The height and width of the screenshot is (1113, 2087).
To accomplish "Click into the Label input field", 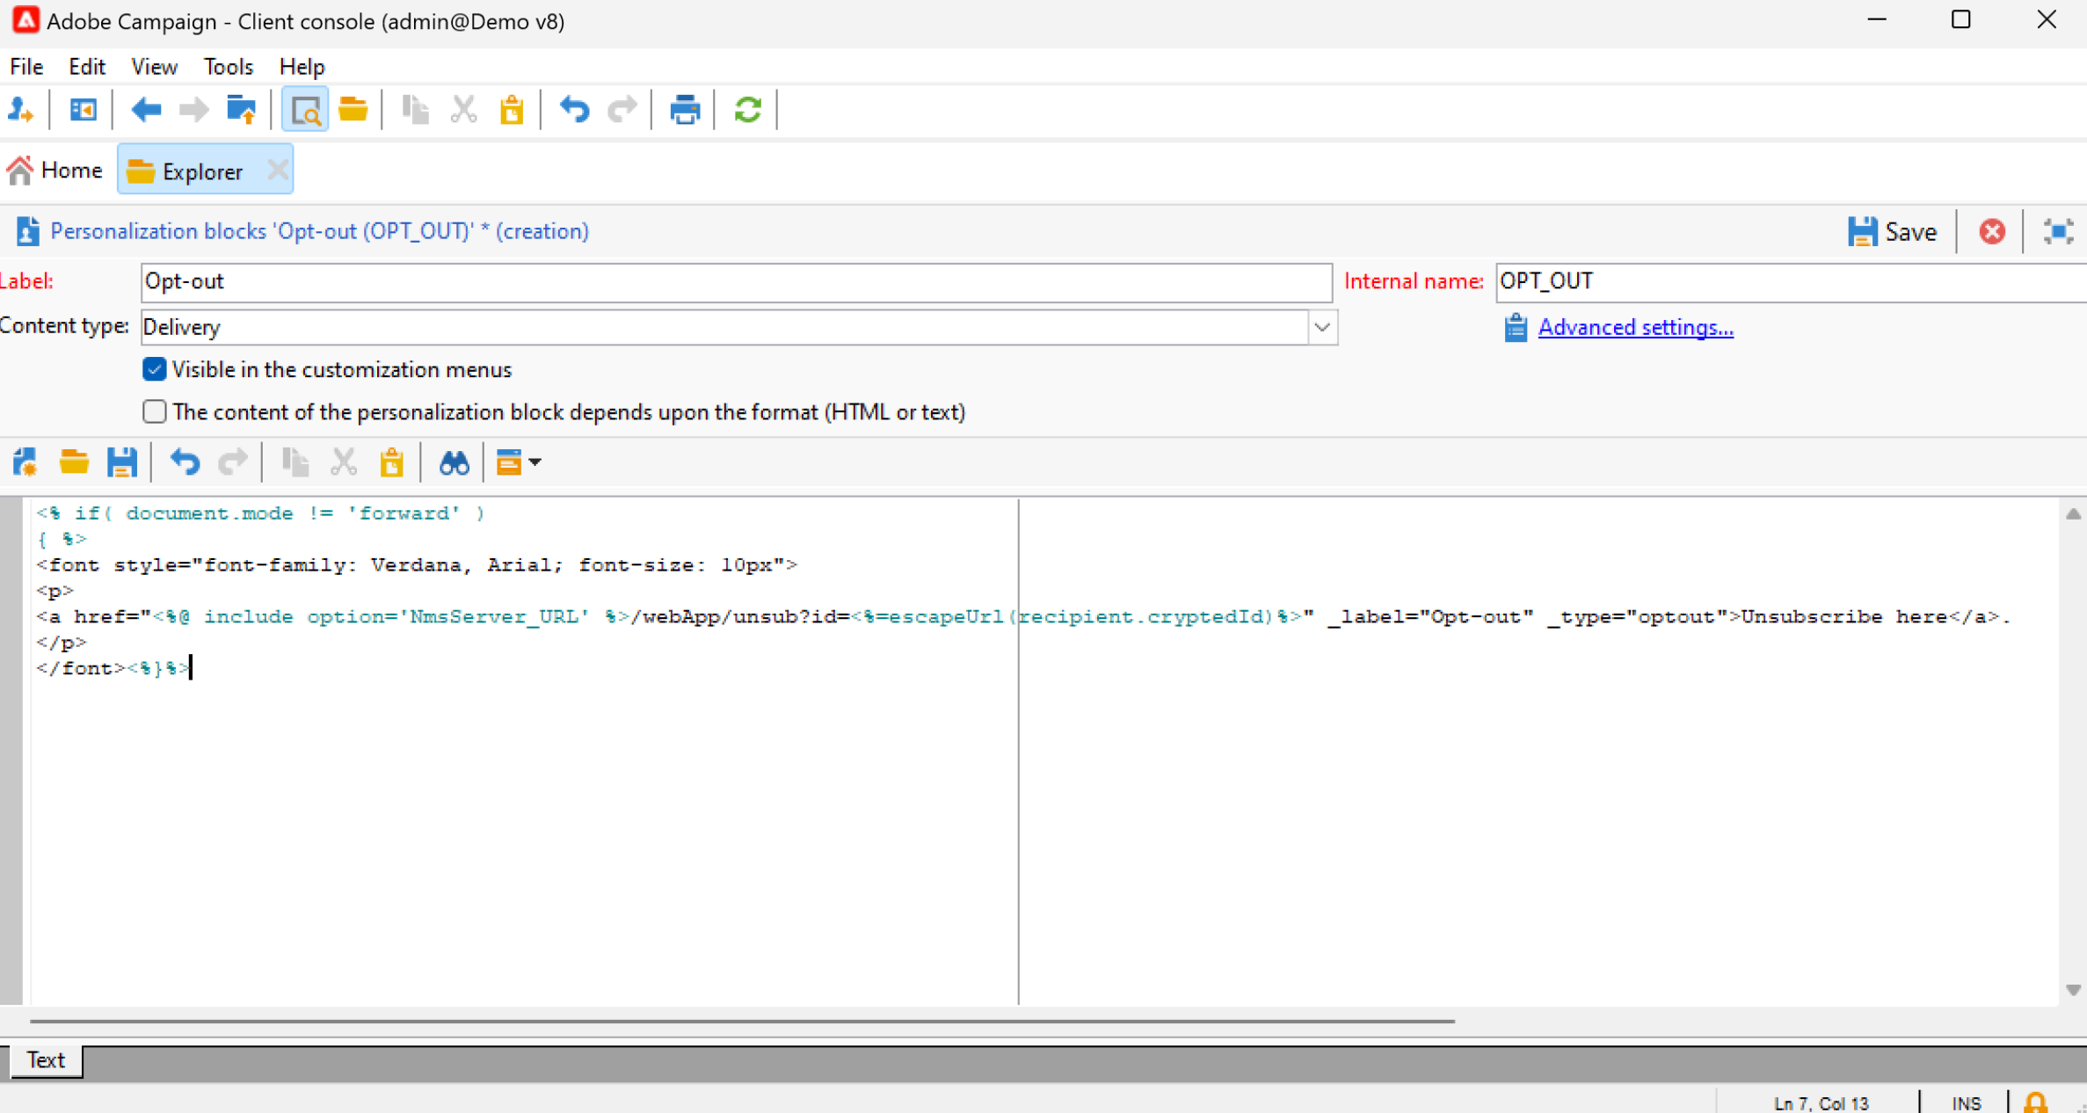I will point(735,281).
